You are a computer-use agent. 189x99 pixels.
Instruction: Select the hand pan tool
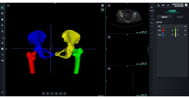pyautogui.click(x=2, y=19)
